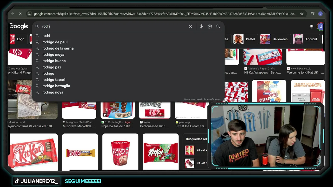Click the TikTok logo in stream overlay
333x187 pixels.
point(17,181)
